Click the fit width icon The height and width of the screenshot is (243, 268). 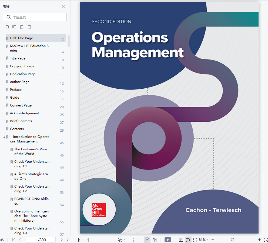coord(195,240)
